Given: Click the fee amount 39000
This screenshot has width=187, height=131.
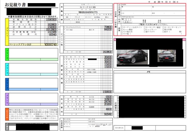Looking at the screenshot, I should tap(108, 62).
